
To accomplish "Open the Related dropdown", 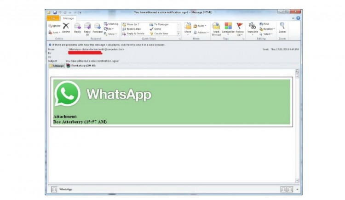I will tap(267, 29).
